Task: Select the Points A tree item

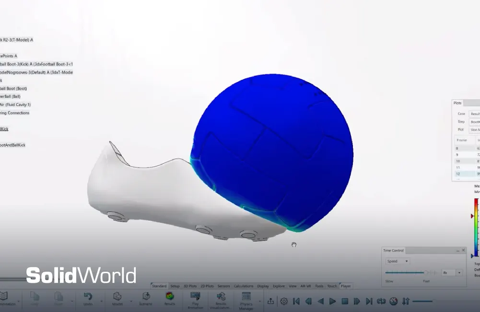Action: pyautogui.click(x=9, y=56)
